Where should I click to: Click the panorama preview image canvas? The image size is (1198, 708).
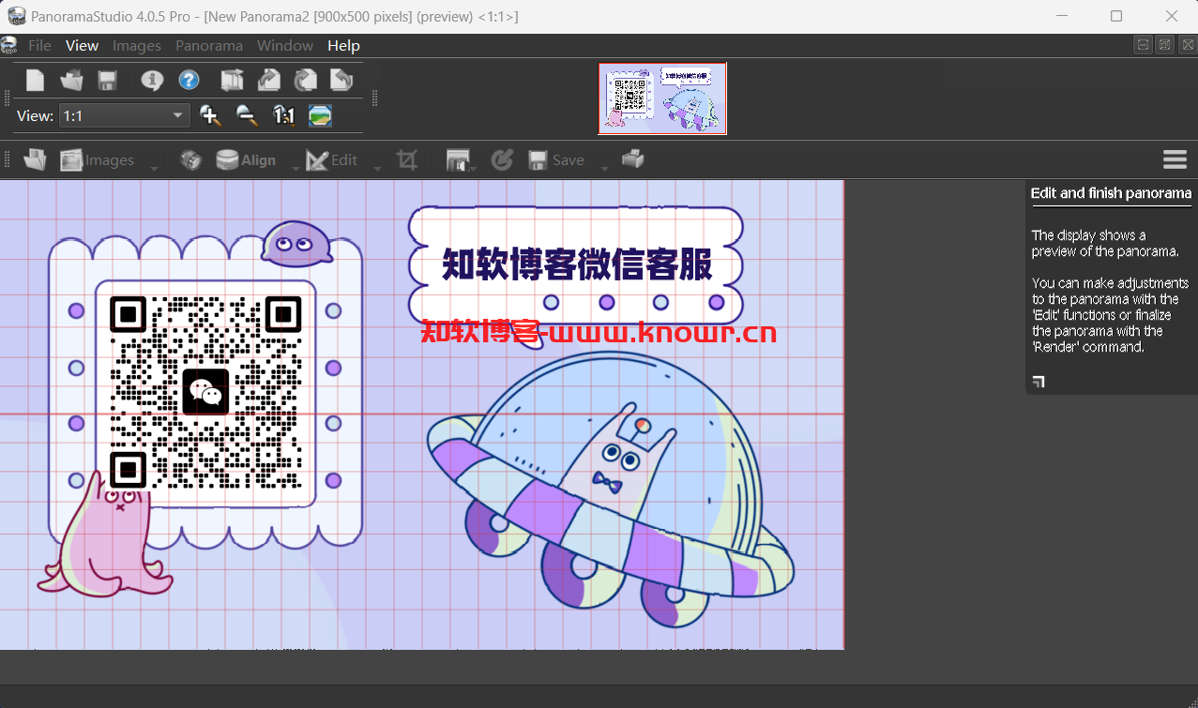tap(422, 414)
